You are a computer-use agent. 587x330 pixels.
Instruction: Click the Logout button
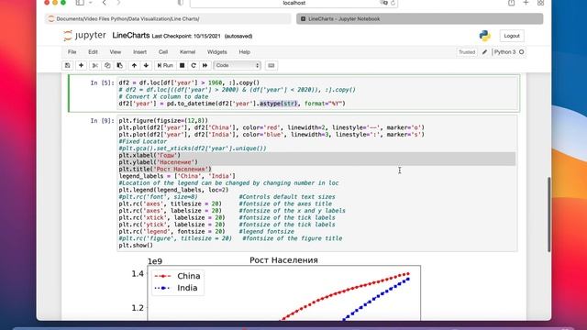[x=512, y=36]
